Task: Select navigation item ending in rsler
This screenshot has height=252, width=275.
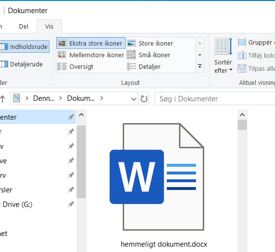Action: (x=6, y=190)
